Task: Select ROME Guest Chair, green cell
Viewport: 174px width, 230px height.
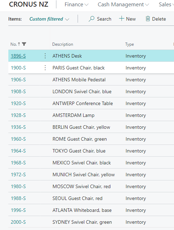Action: (x=80, y=139)
